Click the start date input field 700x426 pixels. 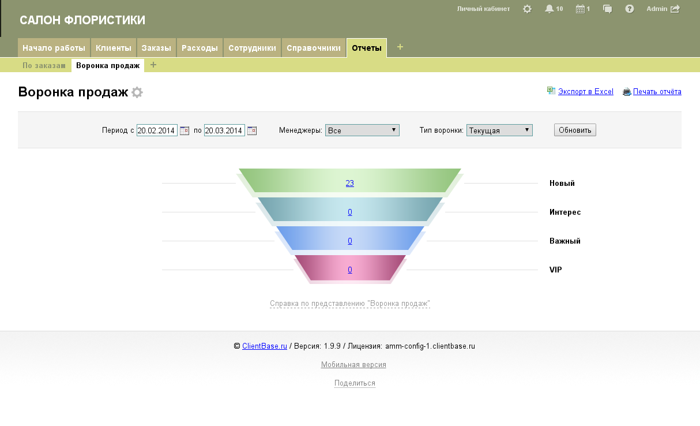pos(157,130)
